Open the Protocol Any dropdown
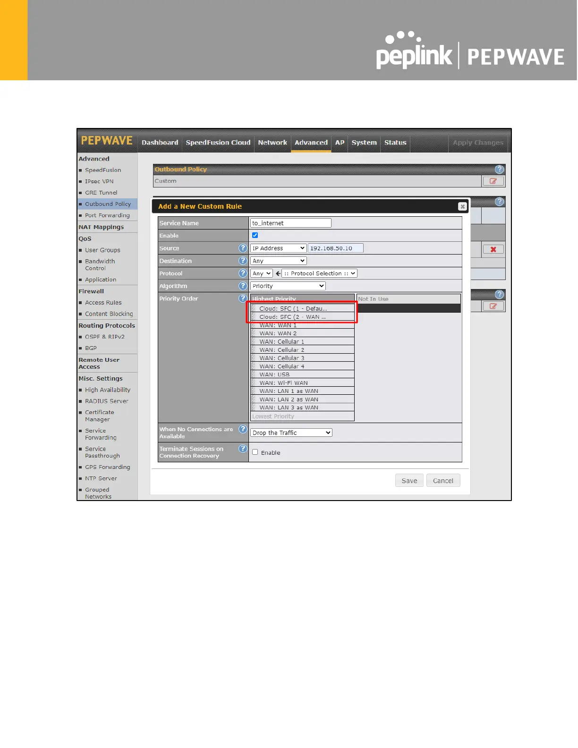 tap(262, 273)
